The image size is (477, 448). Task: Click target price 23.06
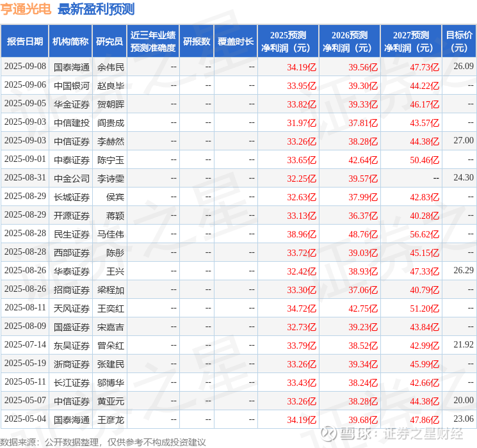pyautogui.click(x=464, y=419)
